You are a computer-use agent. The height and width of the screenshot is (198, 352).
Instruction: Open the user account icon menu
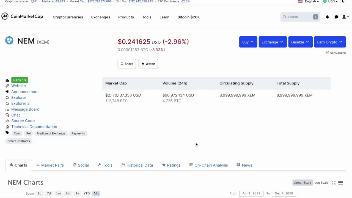[x=345, y=17]
